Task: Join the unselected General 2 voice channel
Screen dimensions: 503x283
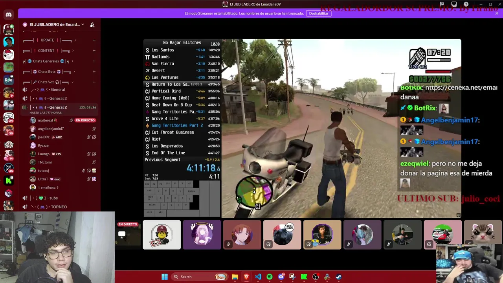Action: (x=59, y=99)
